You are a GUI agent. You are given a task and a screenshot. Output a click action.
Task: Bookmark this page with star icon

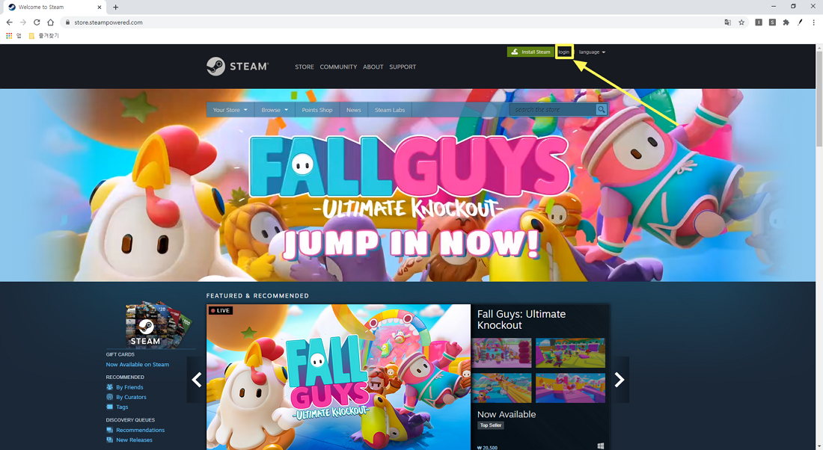[x=741, y=22]
